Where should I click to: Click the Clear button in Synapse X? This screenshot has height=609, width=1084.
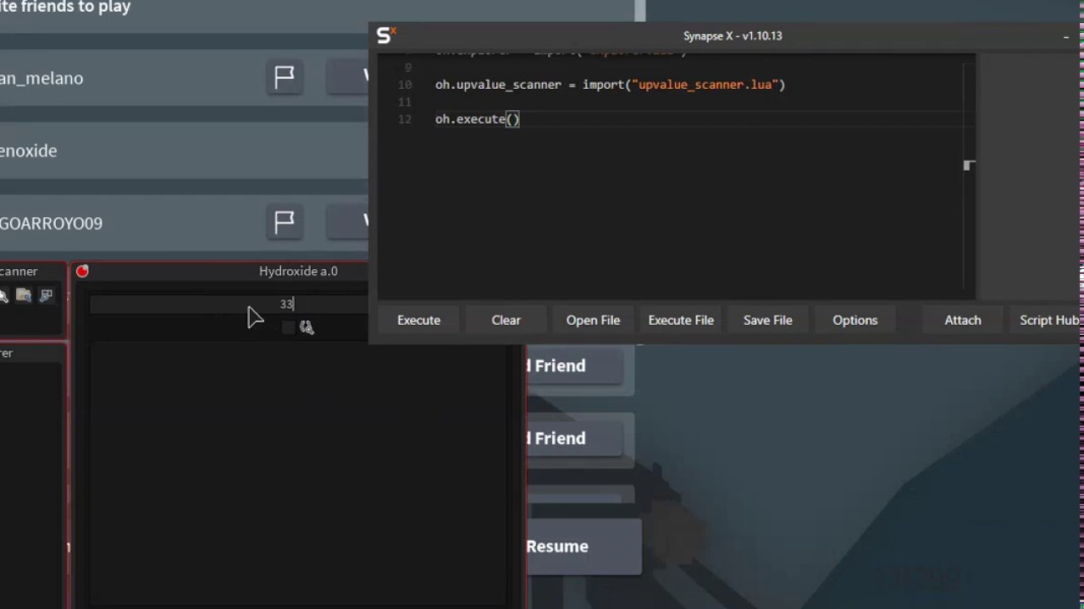[x=506, y=320]
